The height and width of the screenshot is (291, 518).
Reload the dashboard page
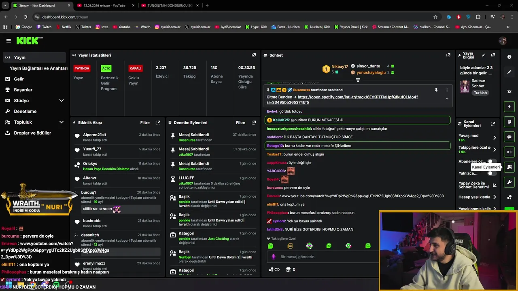pos(25,17)
